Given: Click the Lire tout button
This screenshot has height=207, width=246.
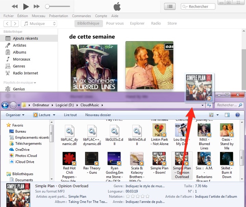Looking at the screenshot, I should 70,115.
